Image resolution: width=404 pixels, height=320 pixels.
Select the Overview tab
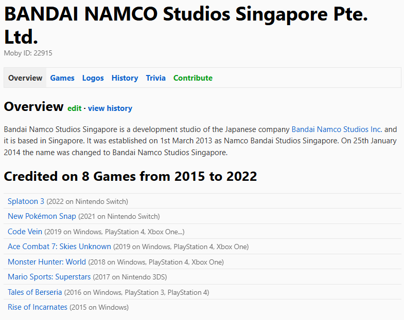[x=25, y=78]
